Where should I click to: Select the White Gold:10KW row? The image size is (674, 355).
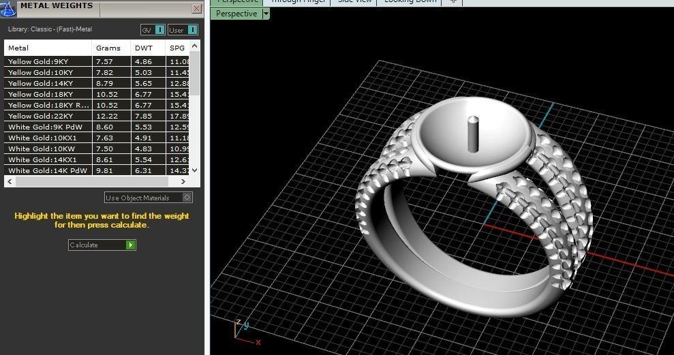[97, 149]
